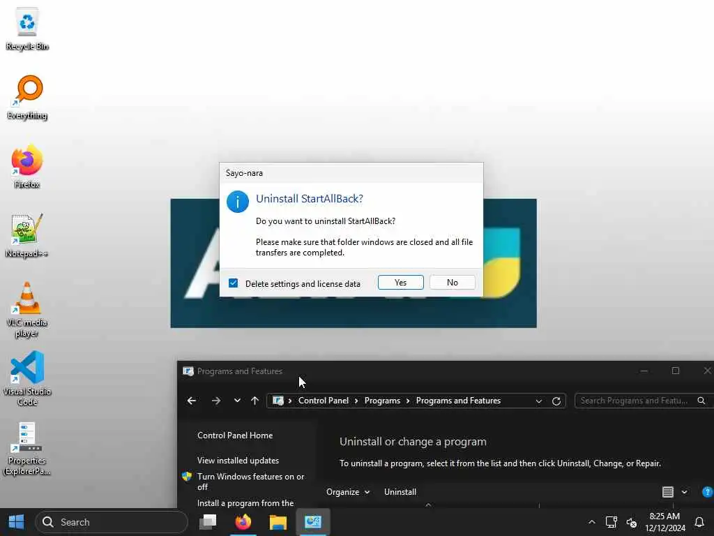714x536 pixels.
Task: Open clock showing 8:25 AM
Action: coord(664,522)
